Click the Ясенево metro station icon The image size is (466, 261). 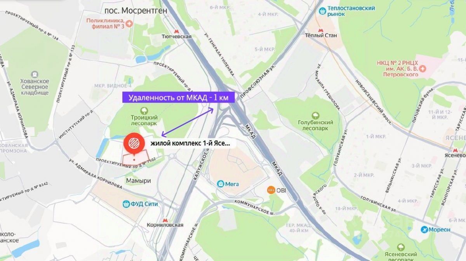pyautogui.click(x=456, y=149)
